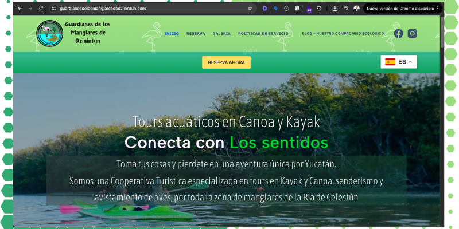Click the purple D extension icon

[264, 9]
